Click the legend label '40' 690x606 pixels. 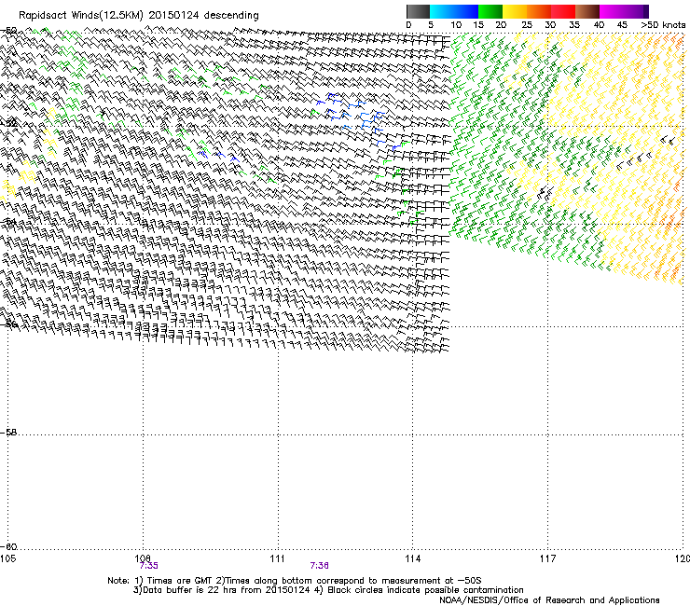[599, 25]
